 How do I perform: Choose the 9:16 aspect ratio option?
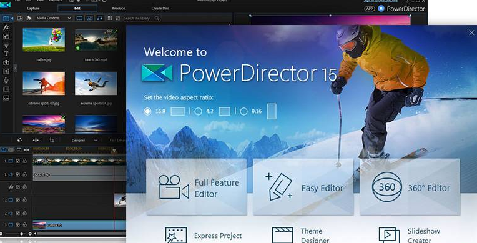click(243, 111)
